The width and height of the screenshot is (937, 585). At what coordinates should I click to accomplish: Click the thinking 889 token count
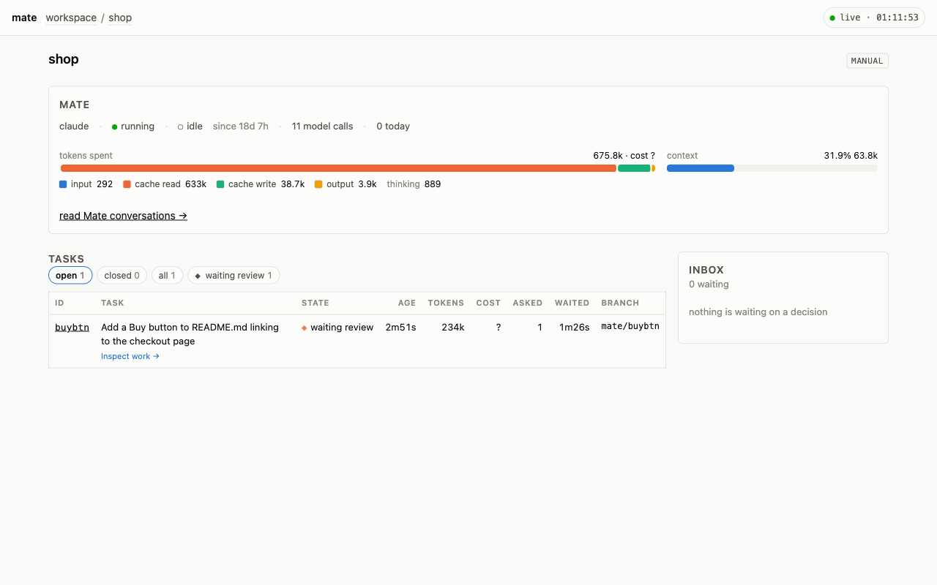click(x=414, y=184)
